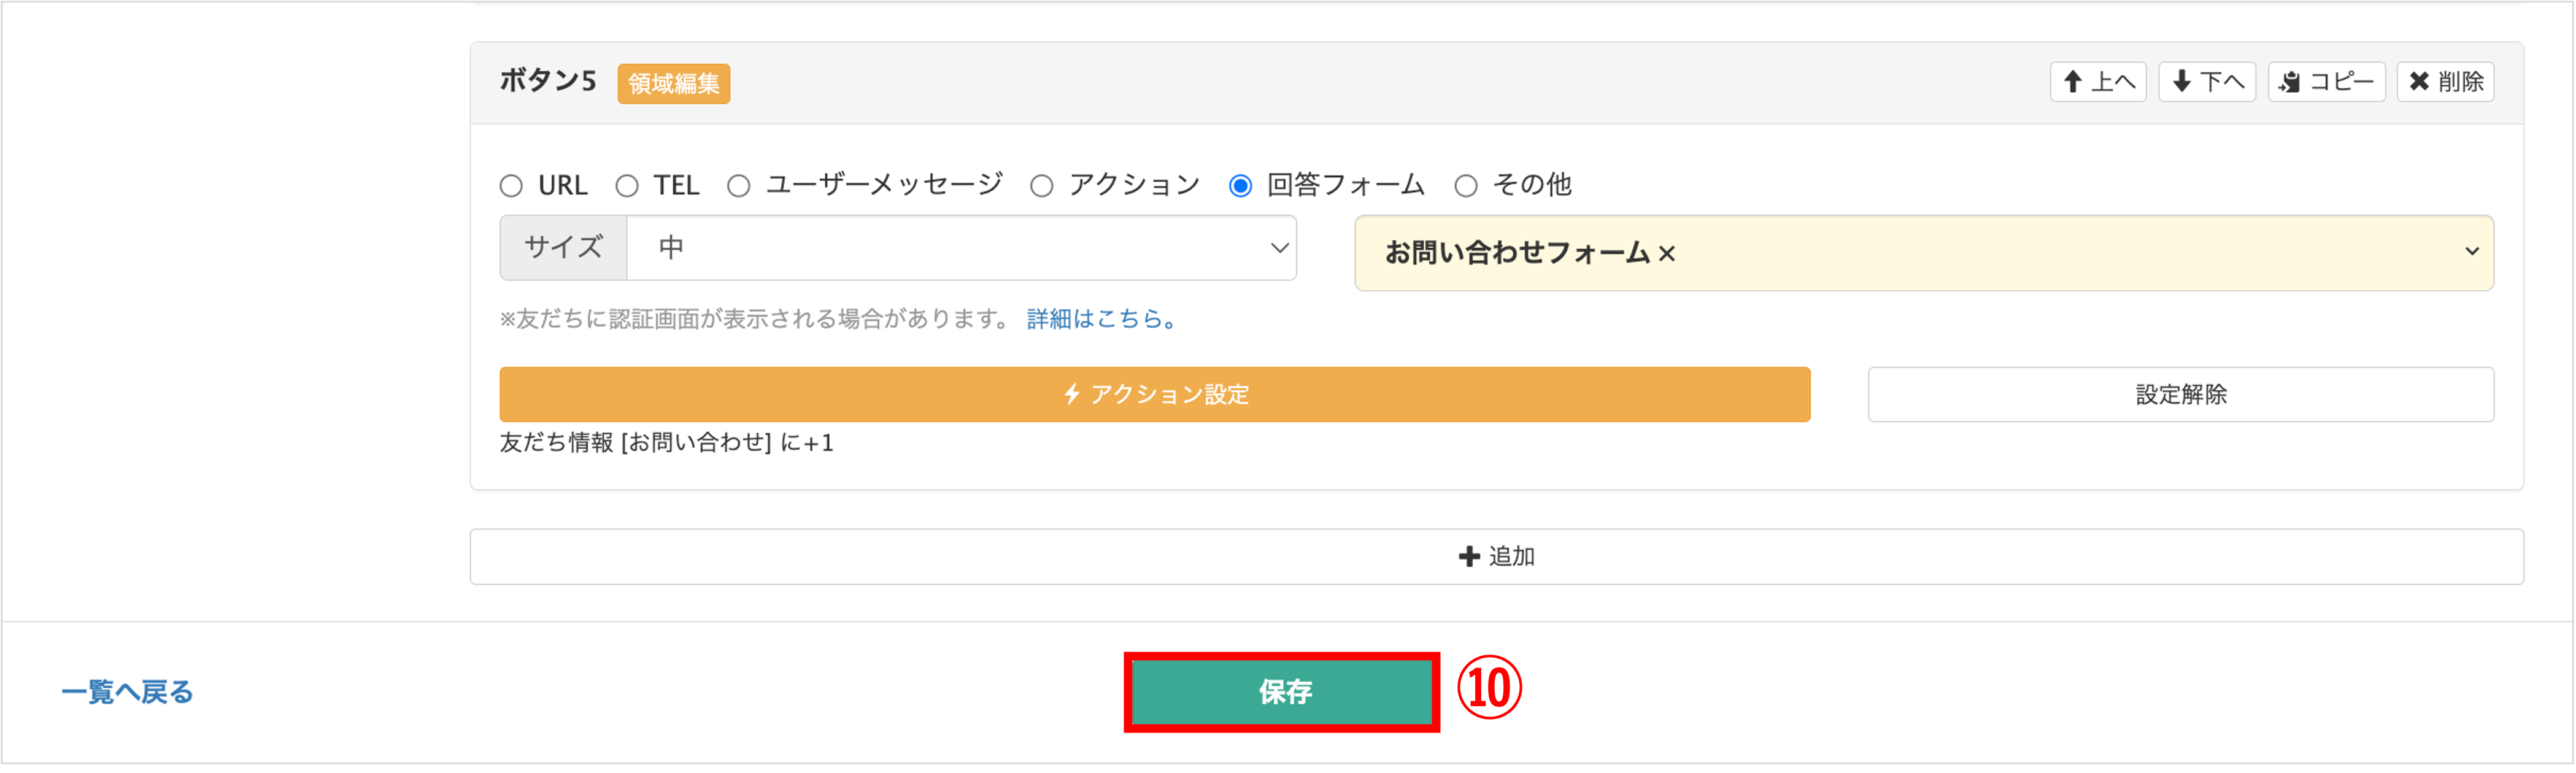The height and width of the screenshot is (773, 2576).
Task: Click the X delete icon for Button 5
Action: click(2419, 82)
